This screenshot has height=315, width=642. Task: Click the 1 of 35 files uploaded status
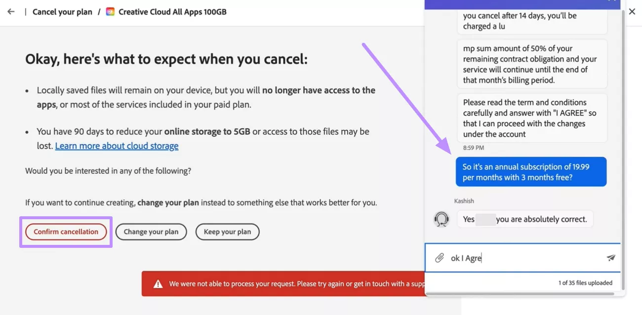coord(585,282)
